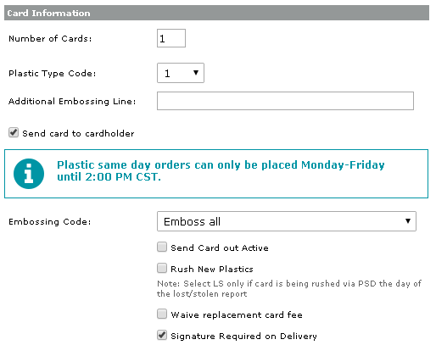
Task: Click the blue info icon in the notice
Action: [x=29, y=174]
